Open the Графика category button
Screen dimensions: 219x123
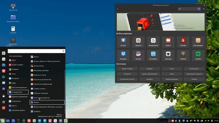coord(150,69)
